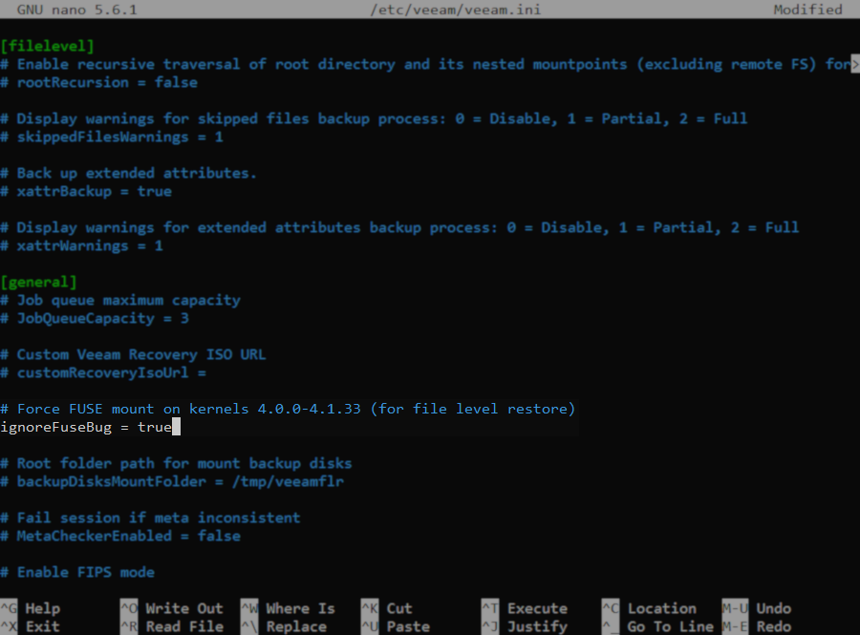Click the 'rootRecursion = false' line

tap(98, 83)
